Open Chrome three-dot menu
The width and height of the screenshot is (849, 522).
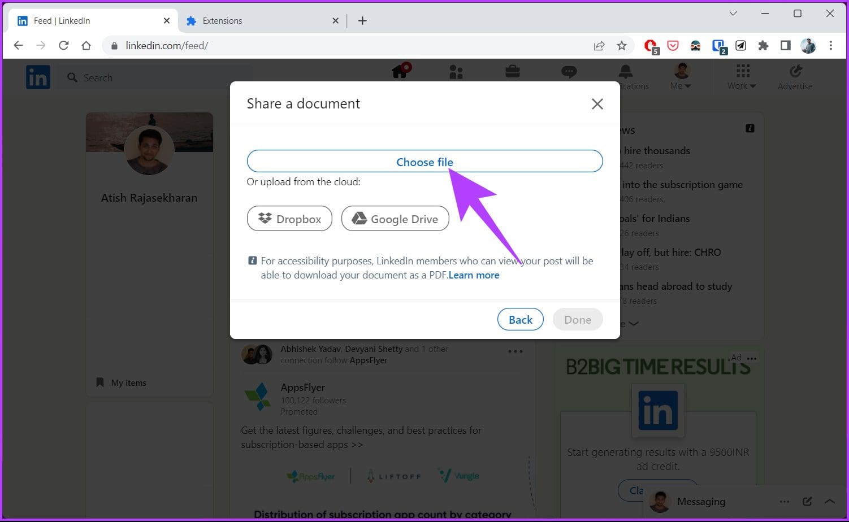point(830,46)
